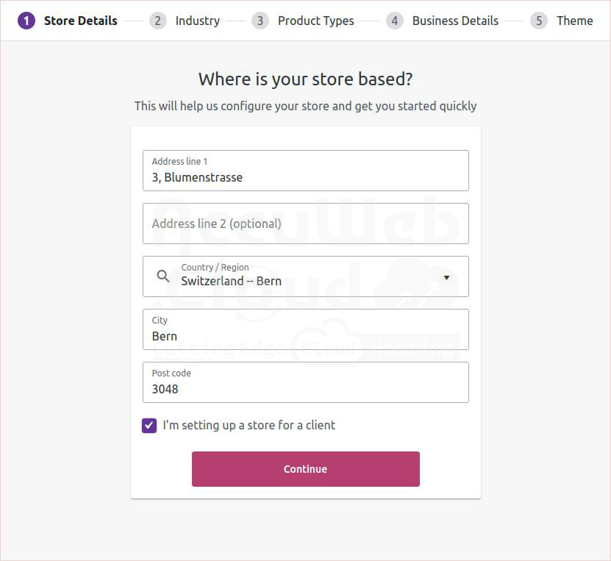The image size is (611, 561).
Task: Select the Store Details step label
Action: pos(80,21)
